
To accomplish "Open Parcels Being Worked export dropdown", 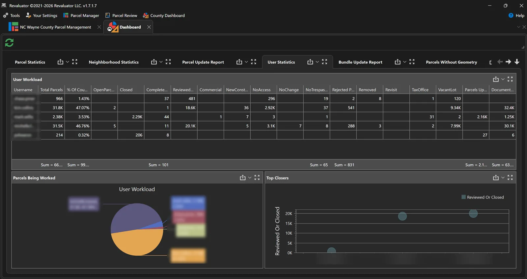I will (x=250, y=177).
